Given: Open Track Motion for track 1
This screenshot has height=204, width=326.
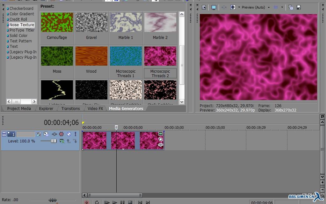Looking at the screenshot, I should coord(46,134).
